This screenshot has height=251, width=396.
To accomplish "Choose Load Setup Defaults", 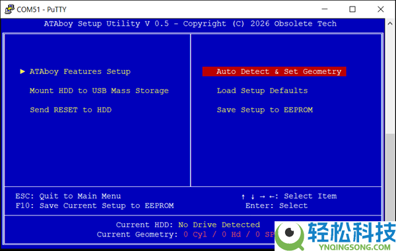I will [262, 90].
